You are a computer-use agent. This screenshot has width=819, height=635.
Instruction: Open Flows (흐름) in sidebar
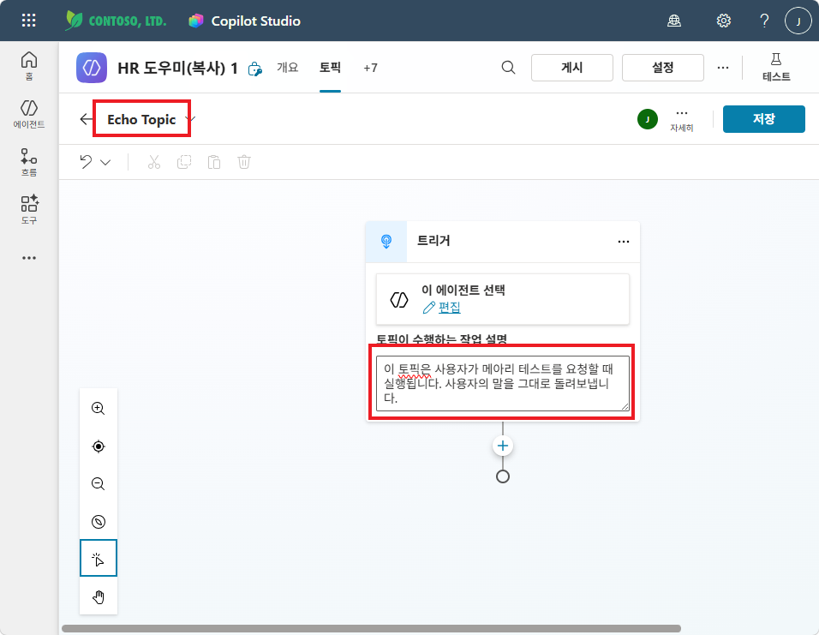point(29,162)
